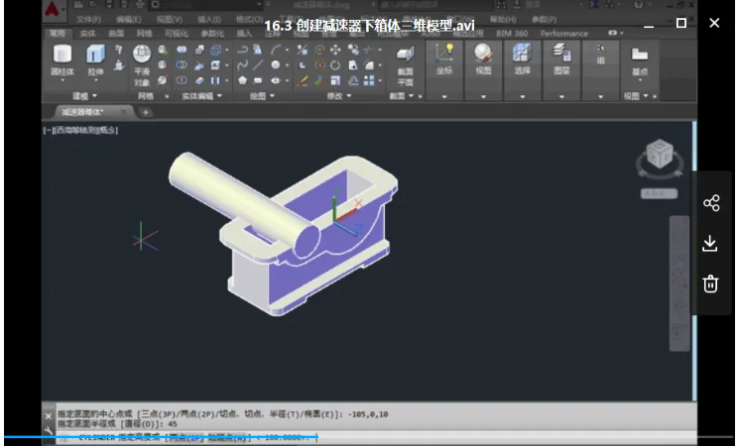Click the AutoCAD Help question mark icon
738x446 pixels.
(x=639, y=5)
